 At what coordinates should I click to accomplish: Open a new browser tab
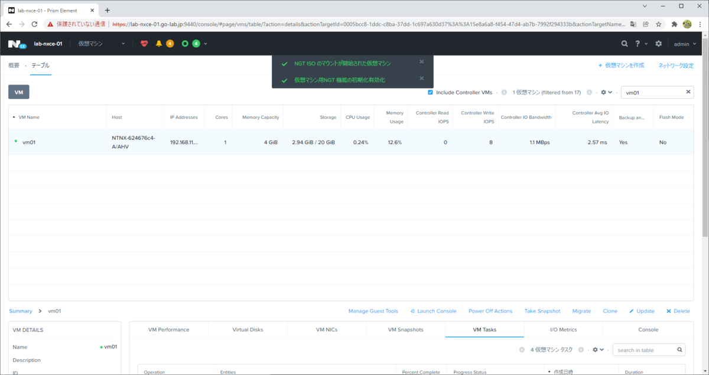pos(107,10)
